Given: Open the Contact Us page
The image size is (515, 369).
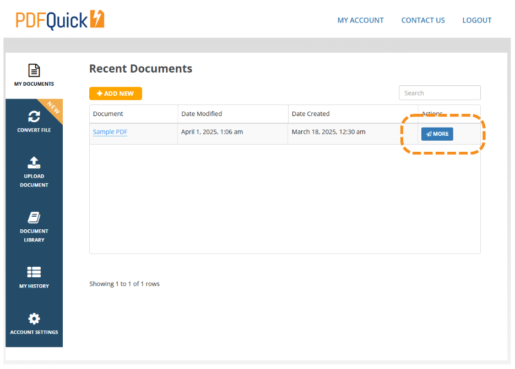Looking at the screenshot, I should (423, 20).
